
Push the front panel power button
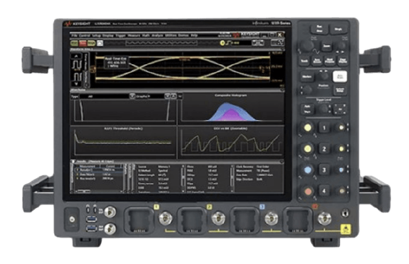coord(72,219)
